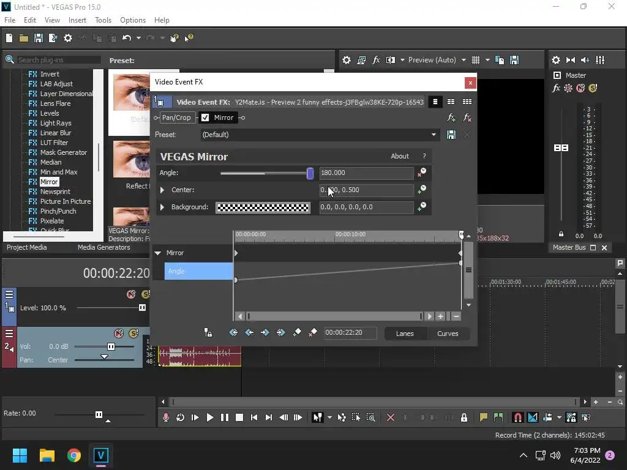Image resolution: width=627 pixels, height=470 pixels.
Task: Select the Pan/Crop chain button
Action: pos(176,117)
